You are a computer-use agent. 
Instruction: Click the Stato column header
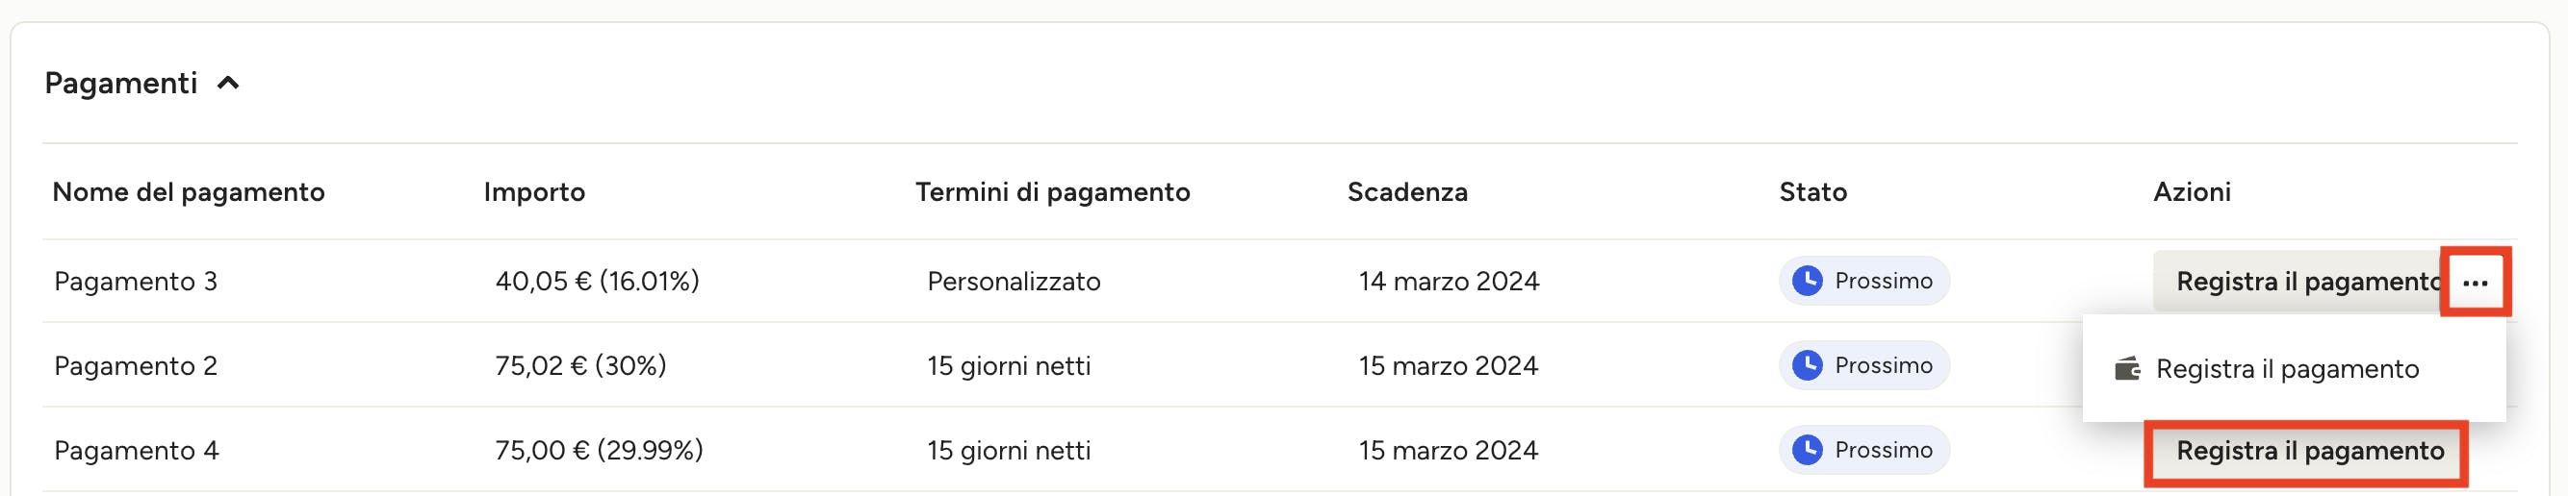(x=1812, y=192)
